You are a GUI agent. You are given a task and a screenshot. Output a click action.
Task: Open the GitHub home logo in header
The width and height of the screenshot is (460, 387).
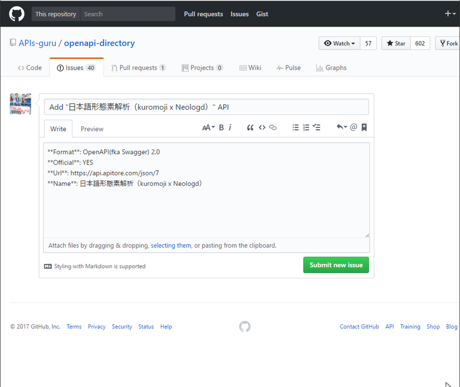(17, 14)
